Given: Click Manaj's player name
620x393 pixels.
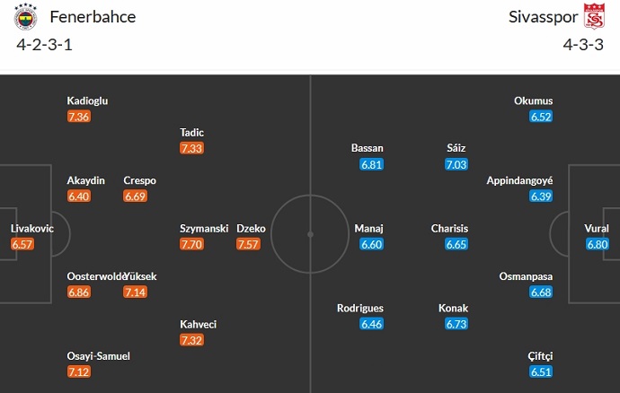Looking at the screenshot, I should click(369, 229).
